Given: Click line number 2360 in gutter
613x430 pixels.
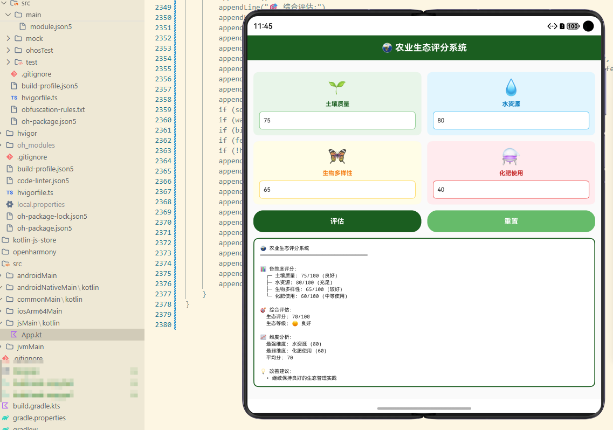Looking at the screenshot, I should pyautogui.click(x=163, y=120).
